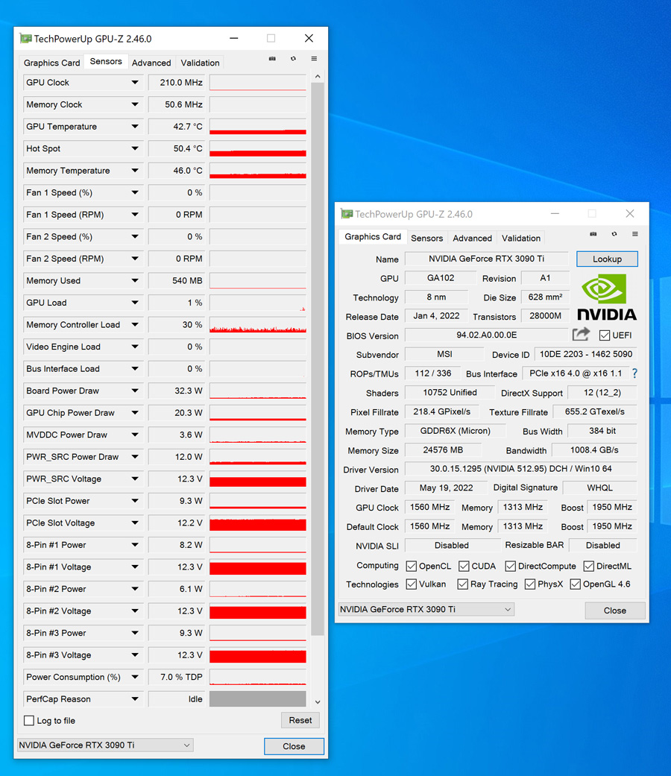Click refresh icon in Sensors window

(x=294, y=59)
